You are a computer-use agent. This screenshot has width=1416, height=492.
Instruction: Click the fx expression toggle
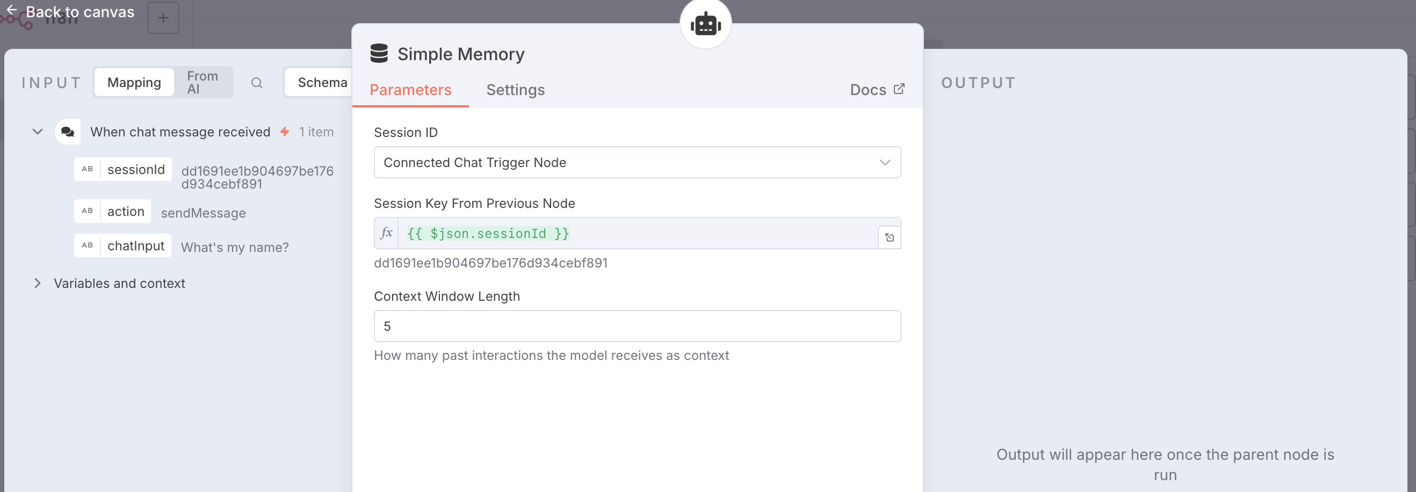point(386,233)
